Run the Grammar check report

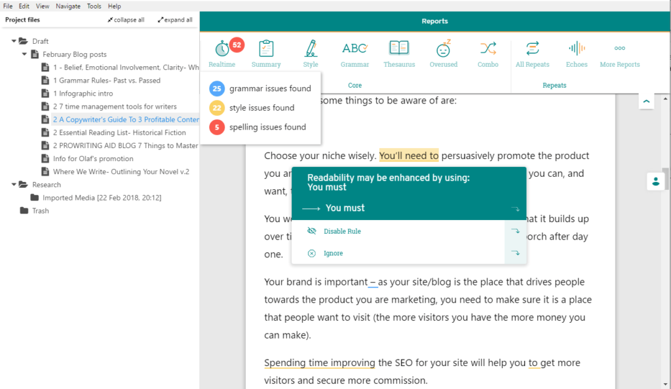(x=355, y=53)
